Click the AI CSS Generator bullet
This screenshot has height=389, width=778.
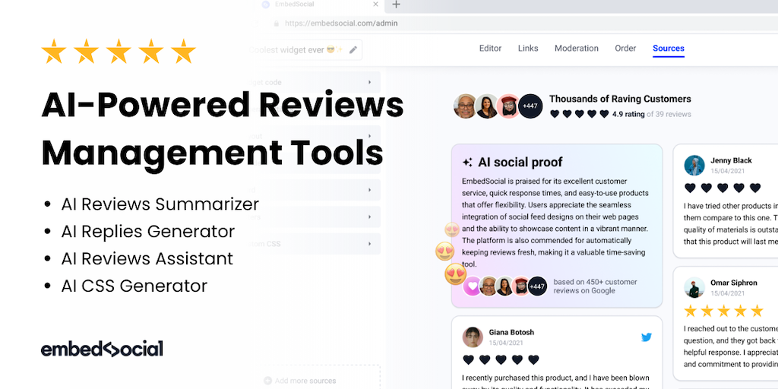(x=134, y=286)
